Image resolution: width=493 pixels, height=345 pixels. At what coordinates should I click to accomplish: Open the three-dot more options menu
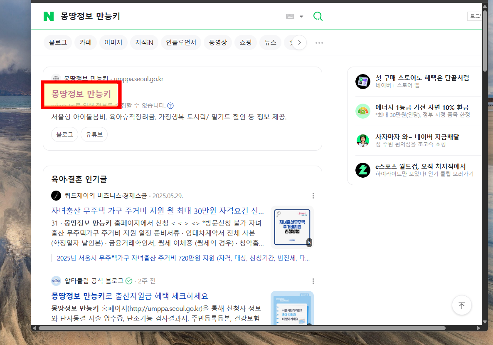tap(319, 43)
